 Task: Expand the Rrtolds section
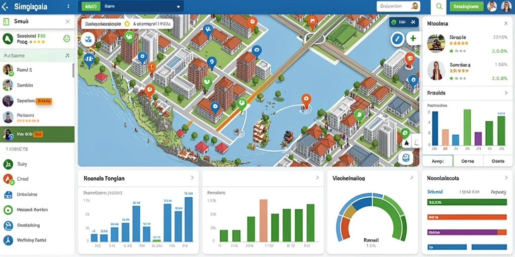click(x=506, y=93)
